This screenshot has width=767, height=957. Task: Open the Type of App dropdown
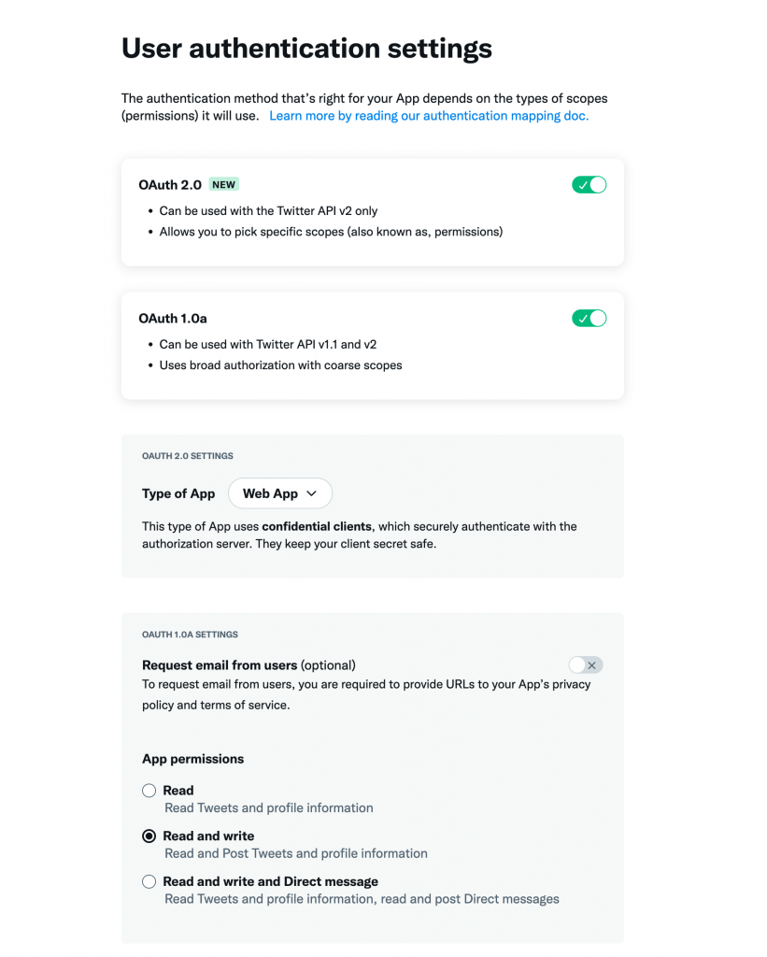[279, 493]
